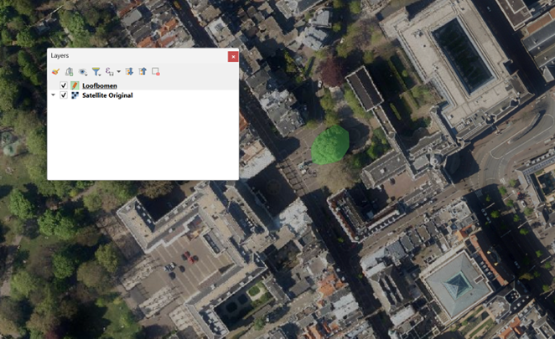Image resolution: width=555 pixels, height=339 pixels.
Task: Select the Satellite Original layer name
Action: pos(107,95)
